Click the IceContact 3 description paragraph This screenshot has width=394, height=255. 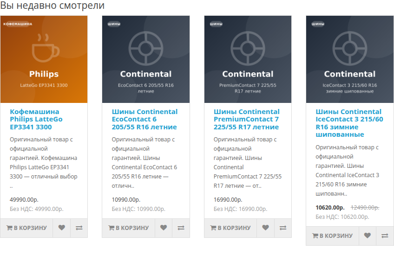point(348,170)
